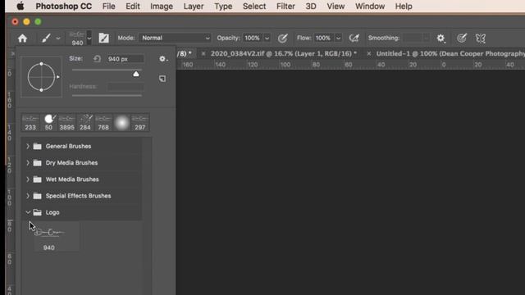
Task: Select recent brush labeled 50
Action: (x=49, y=122)
